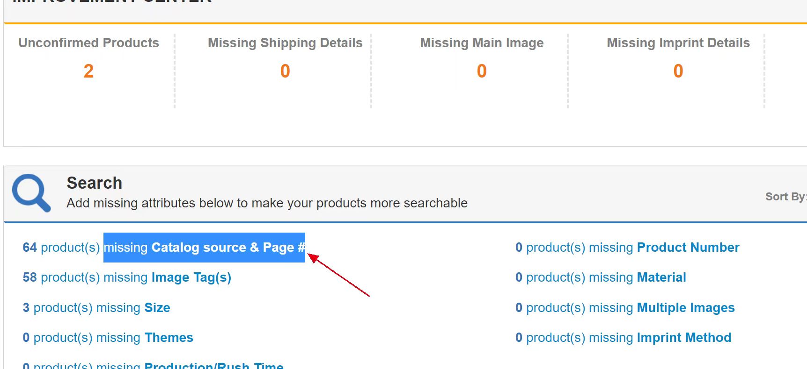Click the Search section heading
The height and width of the screenshot is (369, 807).
[94, 183]
